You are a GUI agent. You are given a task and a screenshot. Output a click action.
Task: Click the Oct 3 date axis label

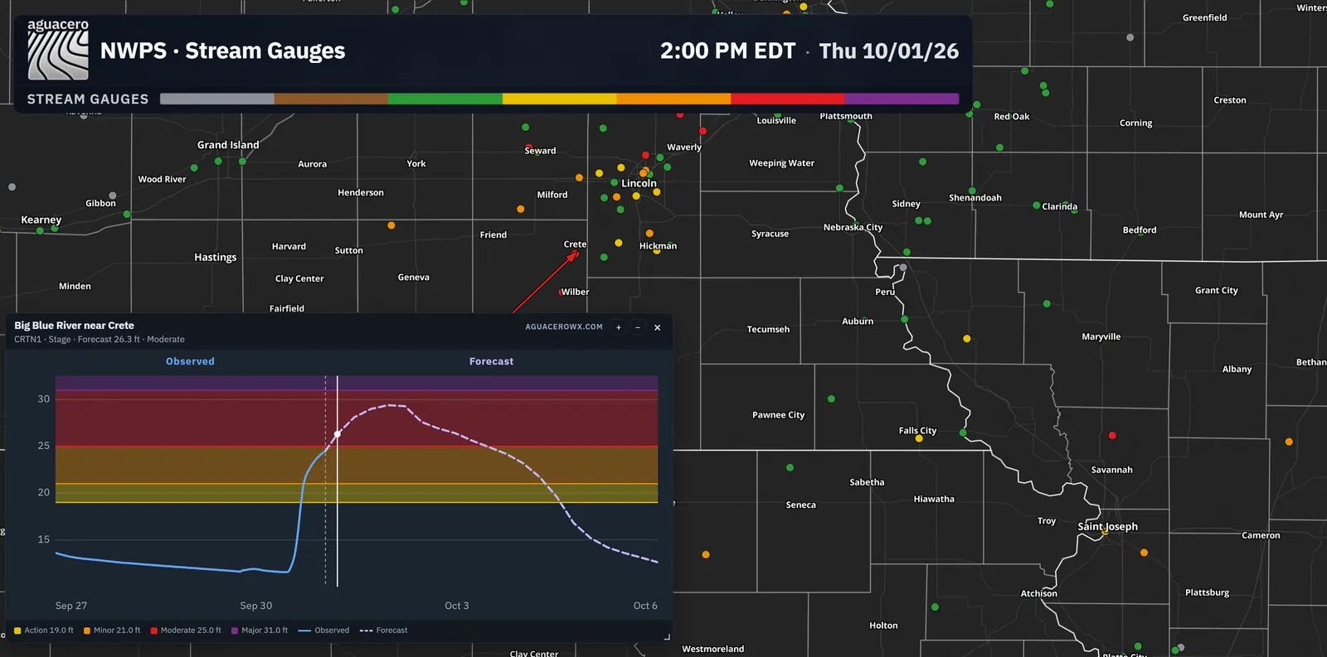457,606
